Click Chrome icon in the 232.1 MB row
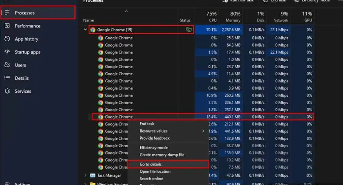343x185 pixels. [100, 110]
